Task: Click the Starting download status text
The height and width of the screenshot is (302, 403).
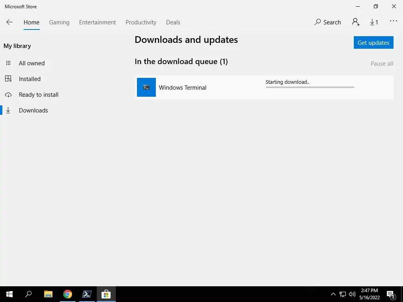Action: click(287, 82)
